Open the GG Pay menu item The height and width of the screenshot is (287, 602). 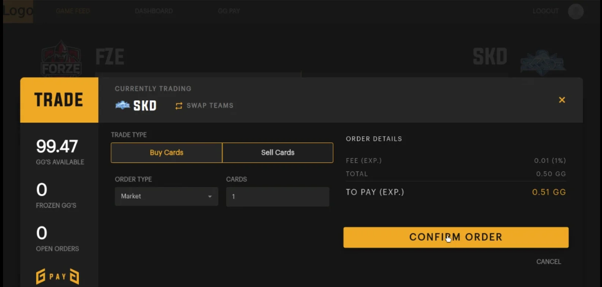[229, 11]
